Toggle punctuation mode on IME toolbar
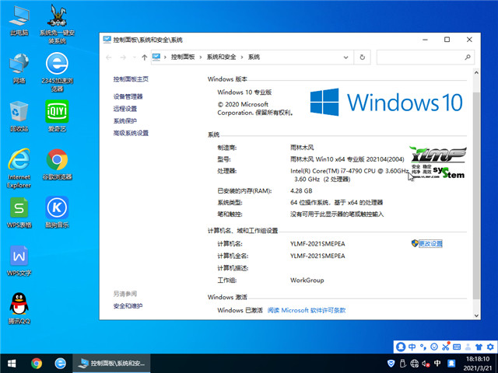 pos(423,347)
